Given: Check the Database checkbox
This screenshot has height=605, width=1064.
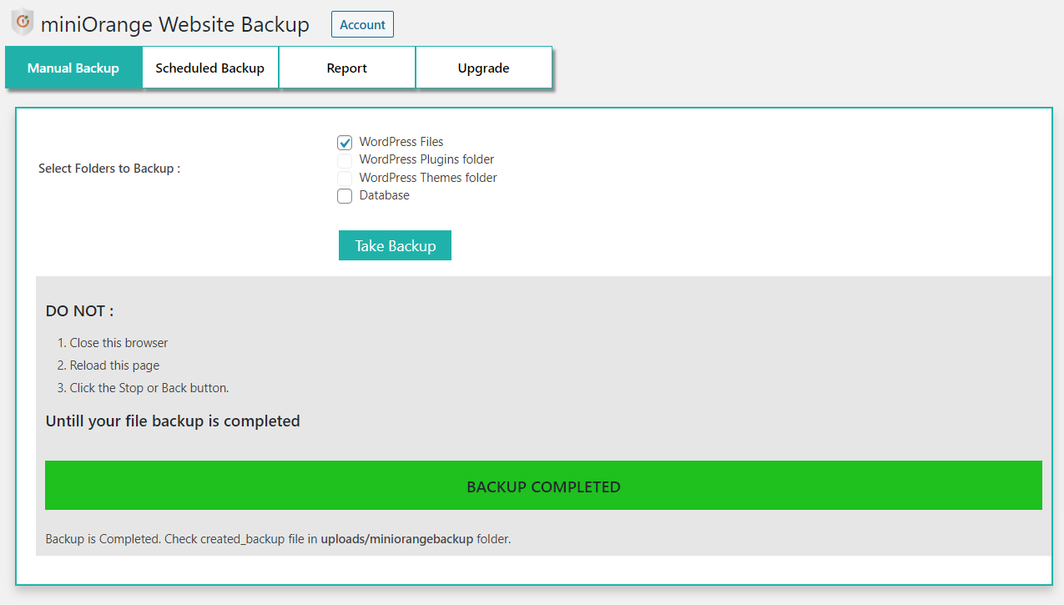Looking at the screenshot, I should coord(345,196).
